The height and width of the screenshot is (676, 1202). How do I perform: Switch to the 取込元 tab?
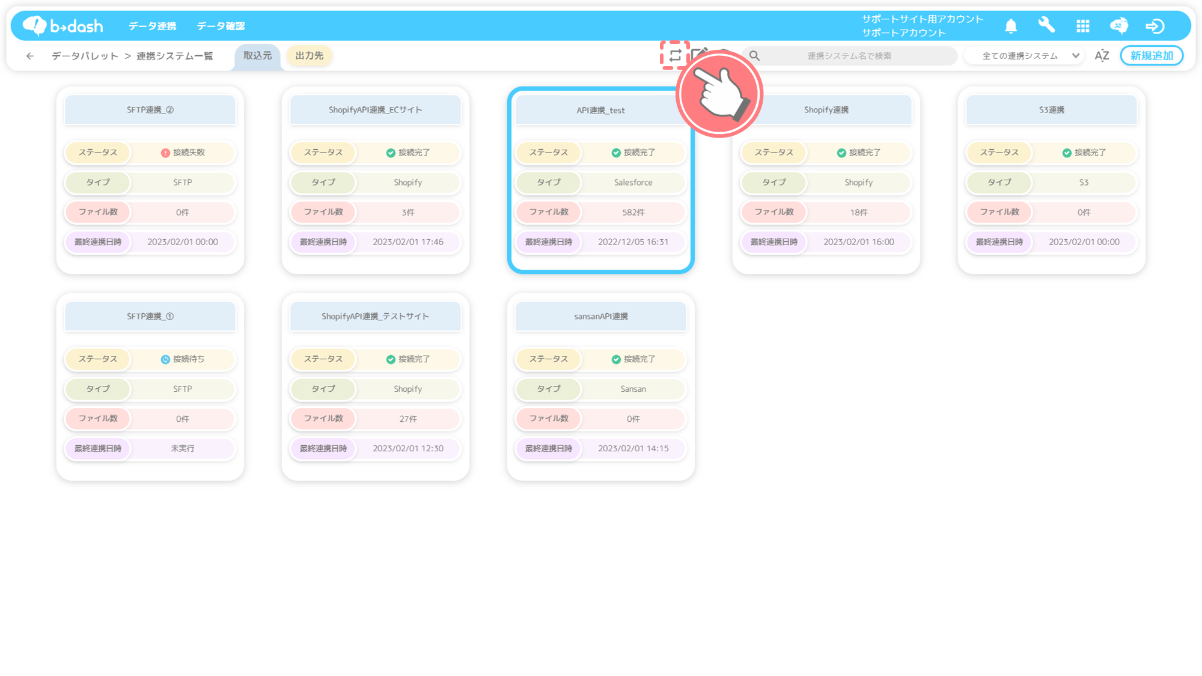[257, 56]
